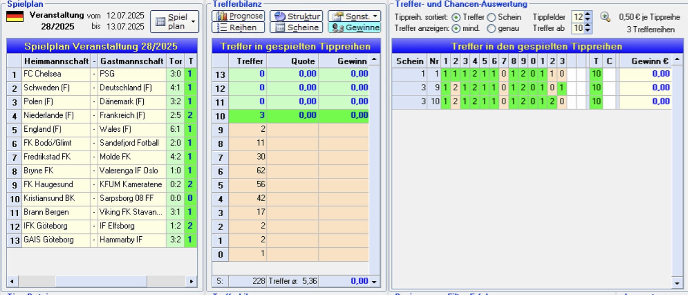
Task: Click the Gastmannschaft column header
Action: [132, 61]
